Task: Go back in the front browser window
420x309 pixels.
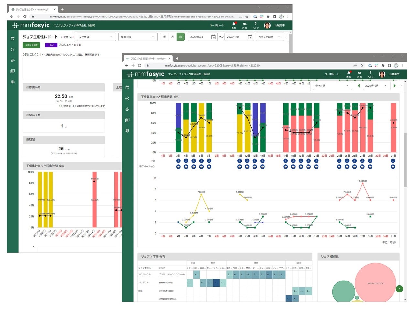Action: pyautogui.click(x=126, y=65)
